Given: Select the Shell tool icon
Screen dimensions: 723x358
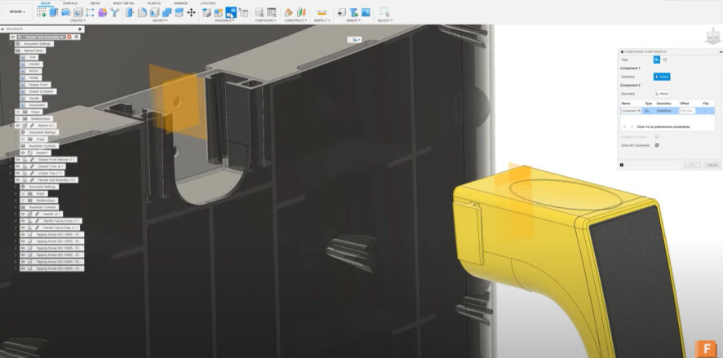Looking at the screenshot, I should click(154, 12).
